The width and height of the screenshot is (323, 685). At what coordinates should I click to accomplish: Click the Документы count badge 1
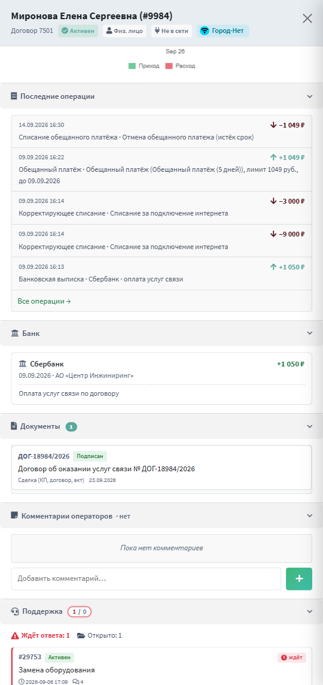point(71,426)
